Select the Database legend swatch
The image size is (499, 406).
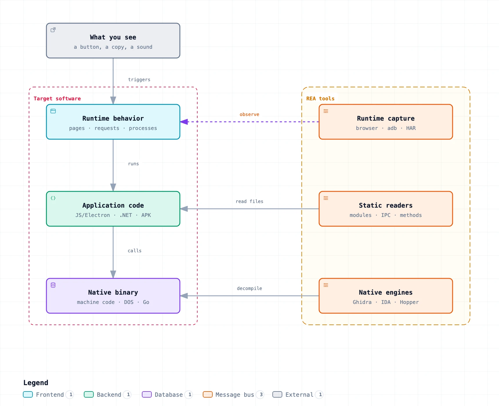(x=147, y=394)
